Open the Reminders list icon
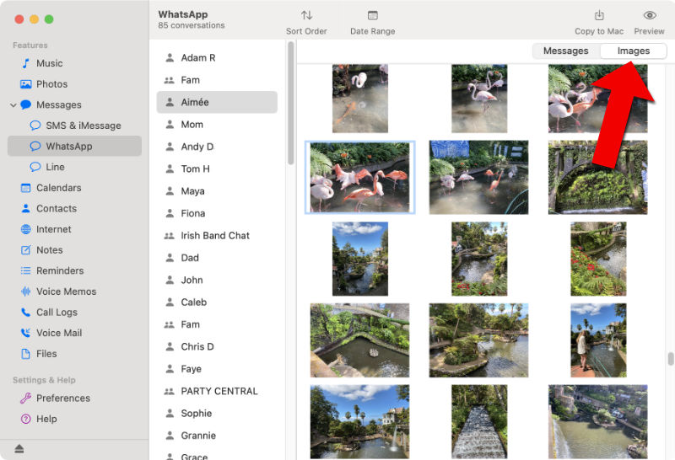This screenshot has height=460, width=675. coord(26,270)
